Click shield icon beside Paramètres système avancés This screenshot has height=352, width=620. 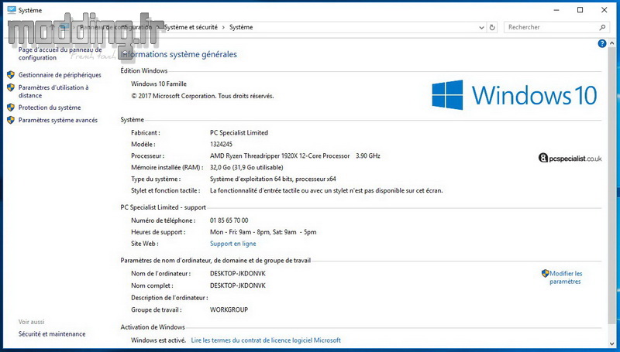point(11,120)
